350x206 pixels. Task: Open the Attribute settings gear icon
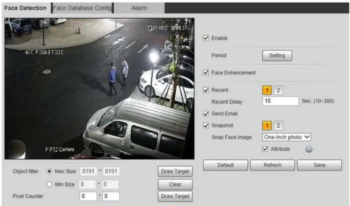[309, 149]
